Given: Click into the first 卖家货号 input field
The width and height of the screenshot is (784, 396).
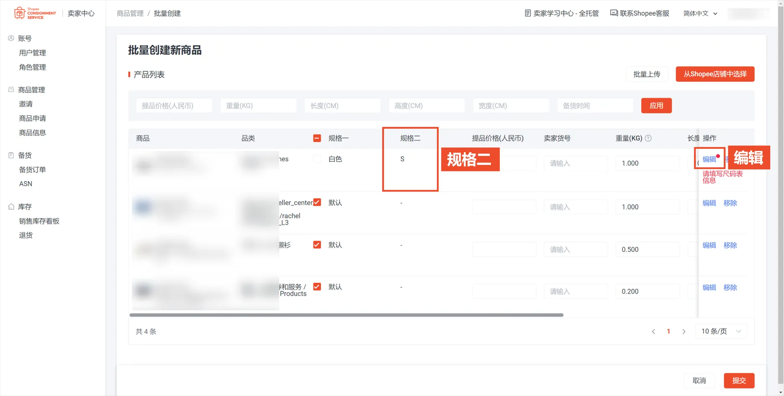Looking at the screenshot, I should [576, 163].
